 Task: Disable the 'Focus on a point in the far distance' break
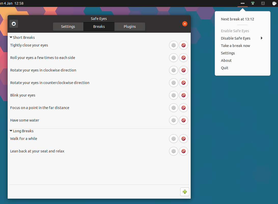click(184, 108)
